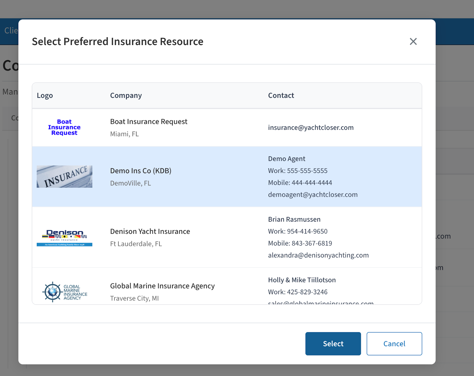474x376 pixels.
Task: Select Boat Insurance Request company name
Action: [149, 121]
